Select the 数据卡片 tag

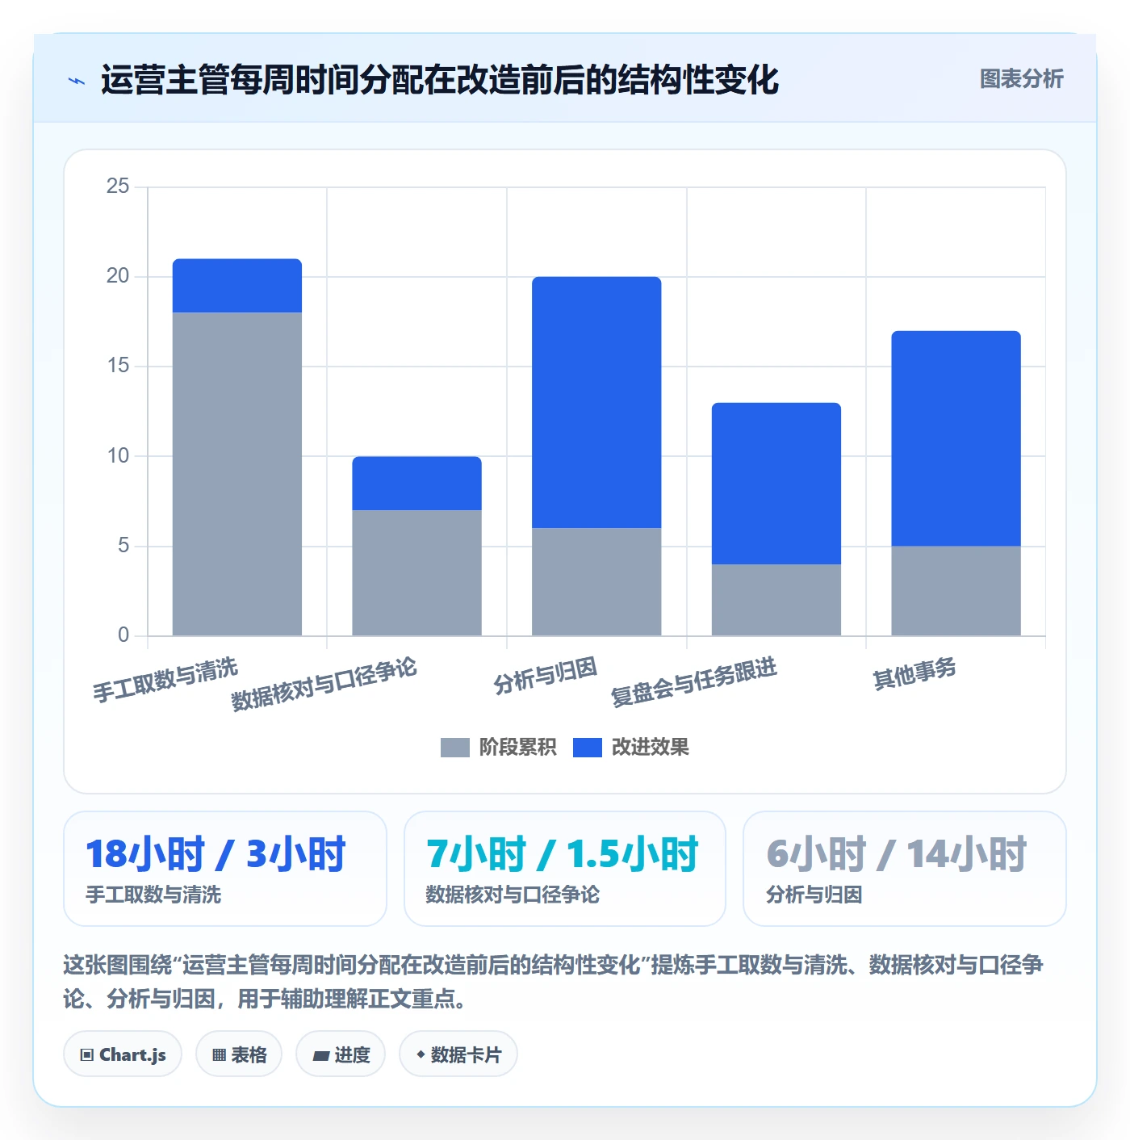[x=458, y=1054]
